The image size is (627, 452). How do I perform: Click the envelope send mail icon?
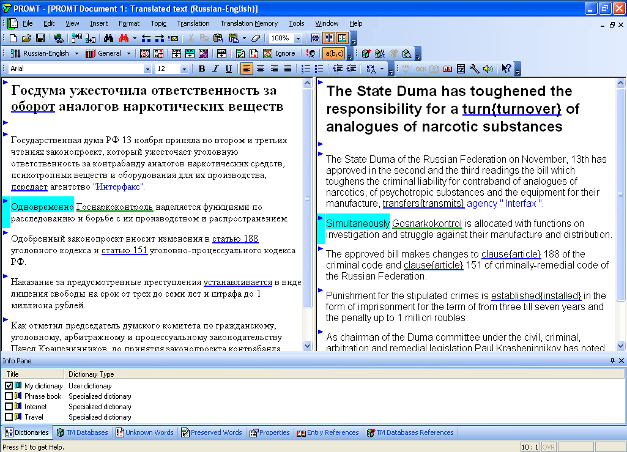(173, 39)
